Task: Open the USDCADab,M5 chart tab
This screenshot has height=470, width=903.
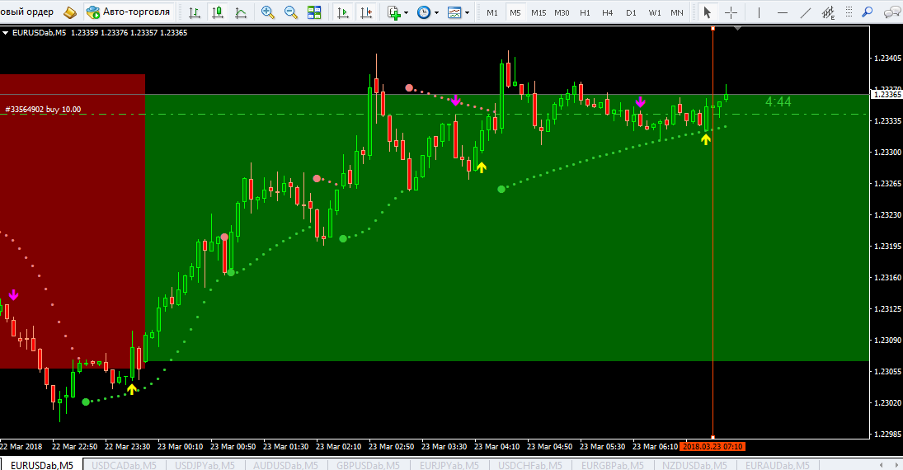Action: (x=124, y=465)
